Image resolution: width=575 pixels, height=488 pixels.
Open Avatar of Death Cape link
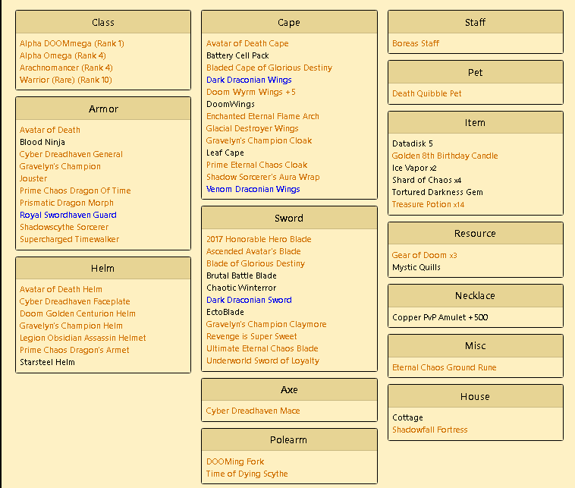247,43
